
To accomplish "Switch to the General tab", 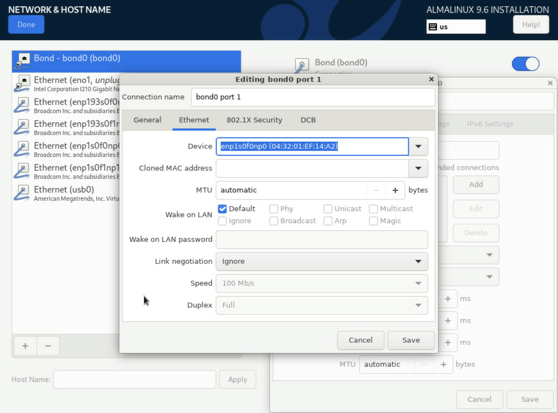I will 147,120.
